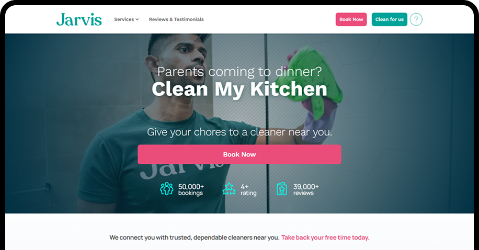This screenshot has width=479, height=250.
Task: Click the '50,000+ bookings' stat text
Action: (191, 189)
